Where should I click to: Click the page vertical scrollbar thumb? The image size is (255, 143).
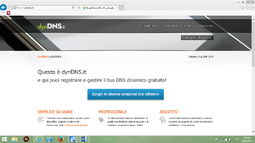pyautogui.click(x=253, y=44)
